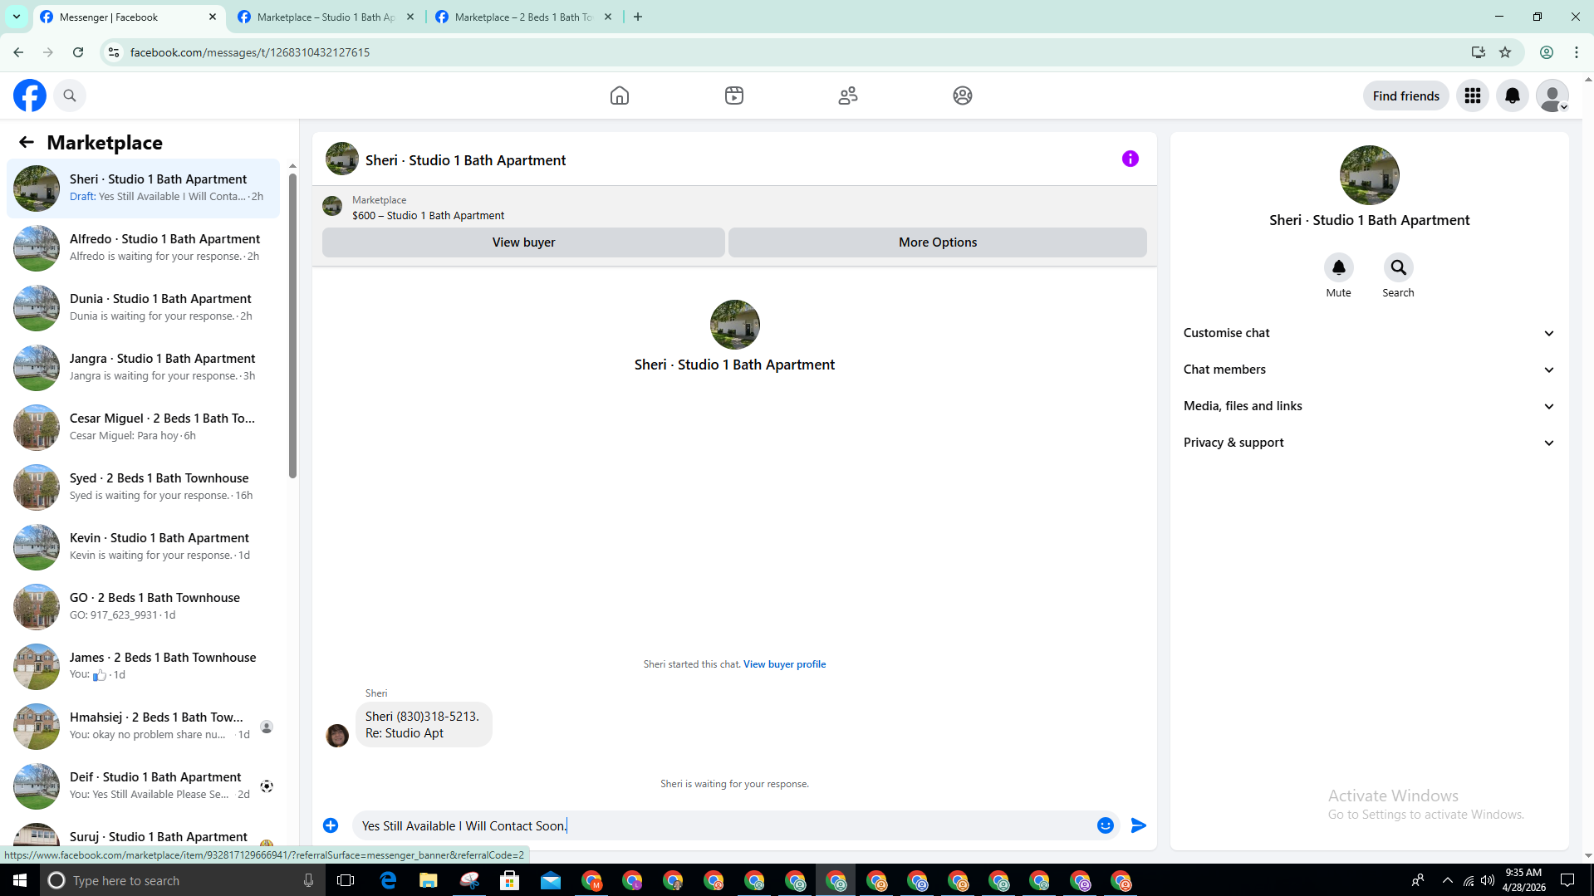Click Windows taskbar search box
This screenshot has height=896, width=1594.
[x=181, y=880]
